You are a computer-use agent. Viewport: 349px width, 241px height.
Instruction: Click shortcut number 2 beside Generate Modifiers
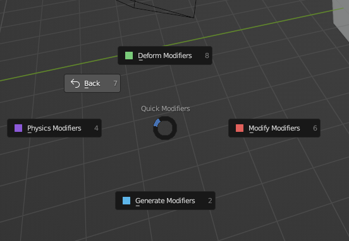(210, 201)
